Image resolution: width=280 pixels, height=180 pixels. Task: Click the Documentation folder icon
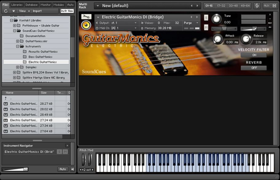(x=22, y=36)
